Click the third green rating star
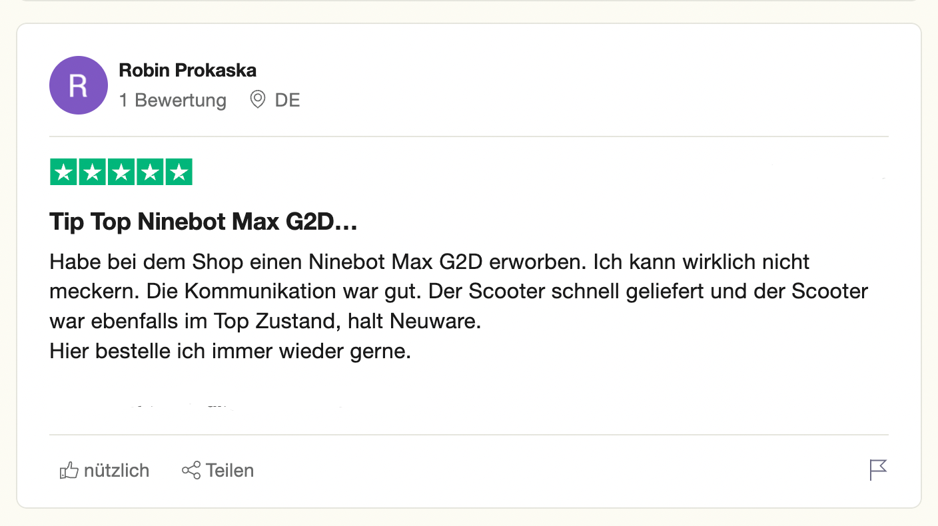 coord(121,172)
